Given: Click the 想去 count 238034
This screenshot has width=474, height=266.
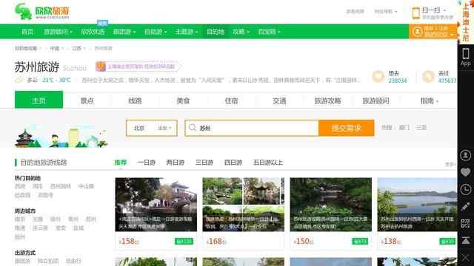Looking at the screenshot, I should [398, 81].
